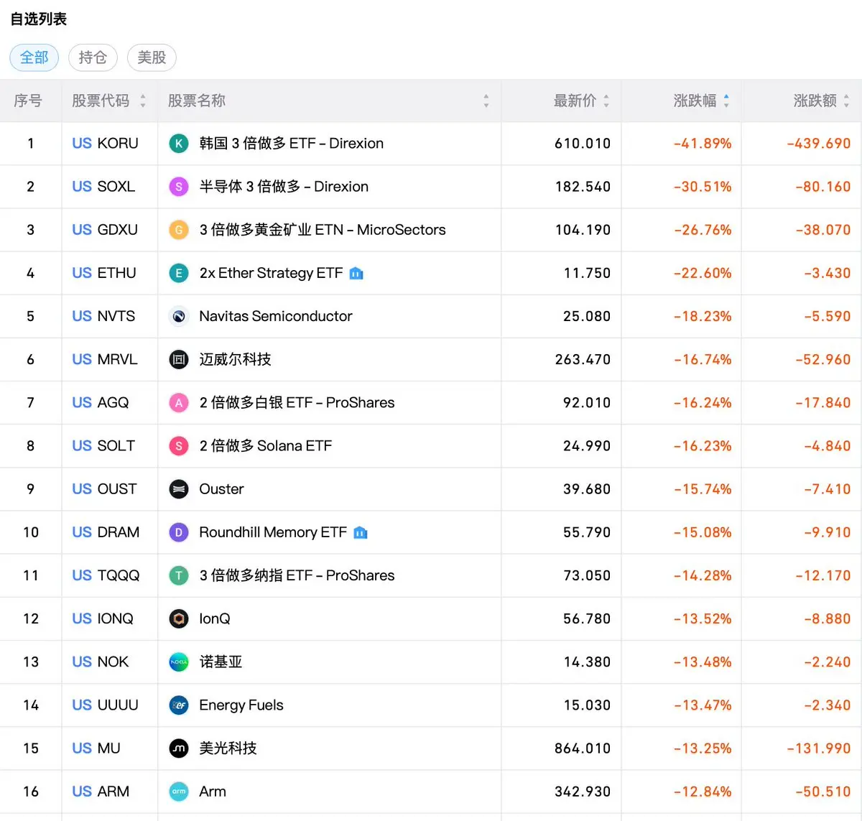Open the US TQQQ ticker link

[x=106, y=575]
